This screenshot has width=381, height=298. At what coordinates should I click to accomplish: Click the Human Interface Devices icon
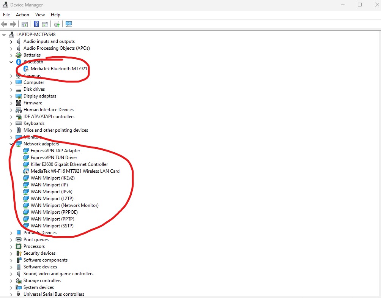coord(19,110)
